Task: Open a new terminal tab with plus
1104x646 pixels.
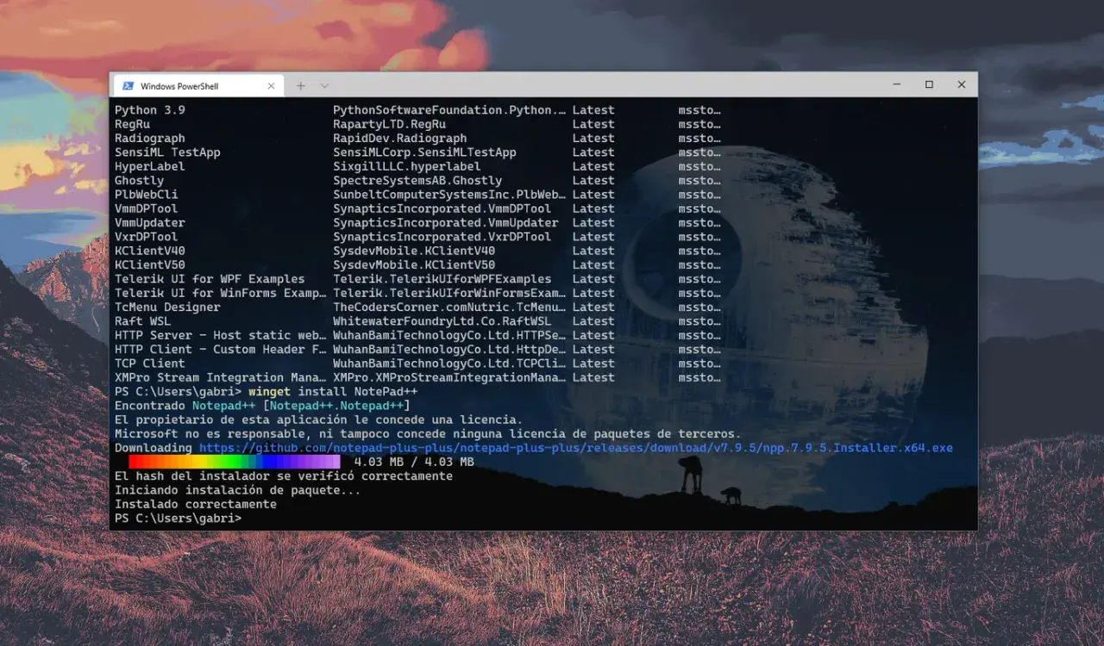Action: click(301, 86)
